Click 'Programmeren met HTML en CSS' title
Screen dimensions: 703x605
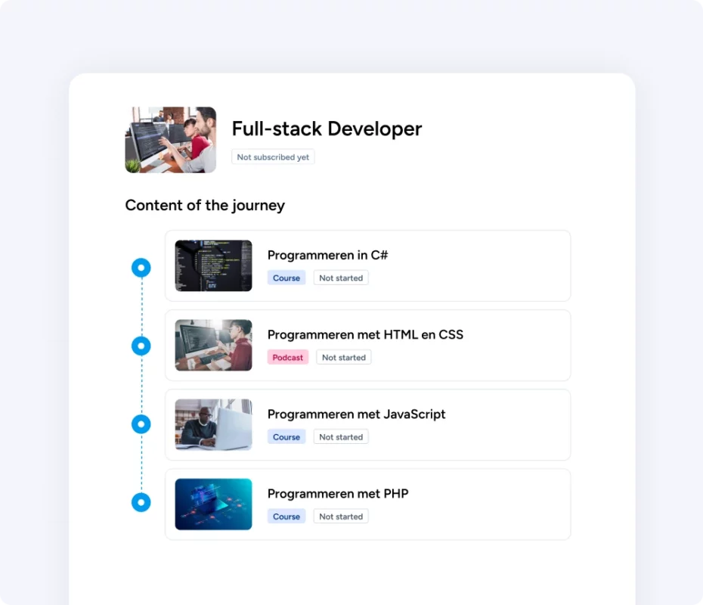pyautogui.click(x=365, y=335)
